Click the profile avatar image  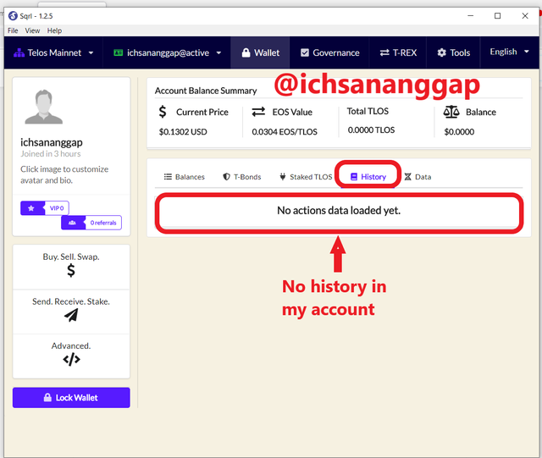click(x=43, y=107)
